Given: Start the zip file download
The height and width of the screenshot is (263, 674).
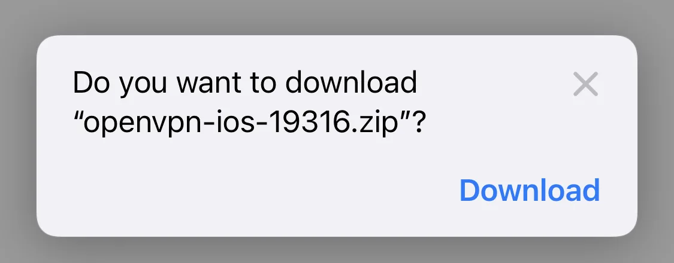Looking at the screenshot, I should click(530, 190).
